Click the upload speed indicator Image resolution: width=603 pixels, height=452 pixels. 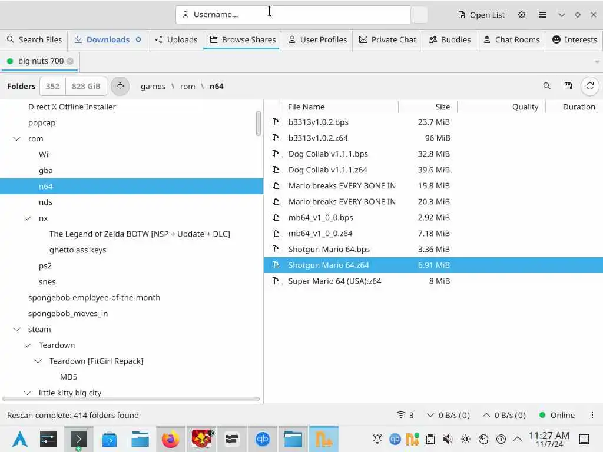504,415
